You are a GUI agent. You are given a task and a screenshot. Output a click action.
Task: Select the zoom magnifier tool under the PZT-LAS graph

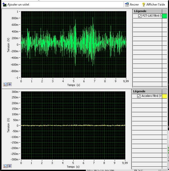5,84
